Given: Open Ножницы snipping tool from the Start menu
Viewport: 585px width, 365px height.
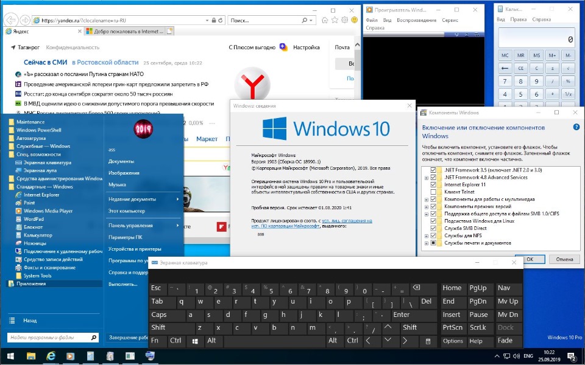Looking at the screenshot, I should pos(30,243).
